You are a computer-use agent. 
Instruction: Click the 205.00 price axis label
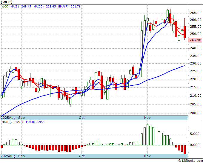tap(196, 104)
